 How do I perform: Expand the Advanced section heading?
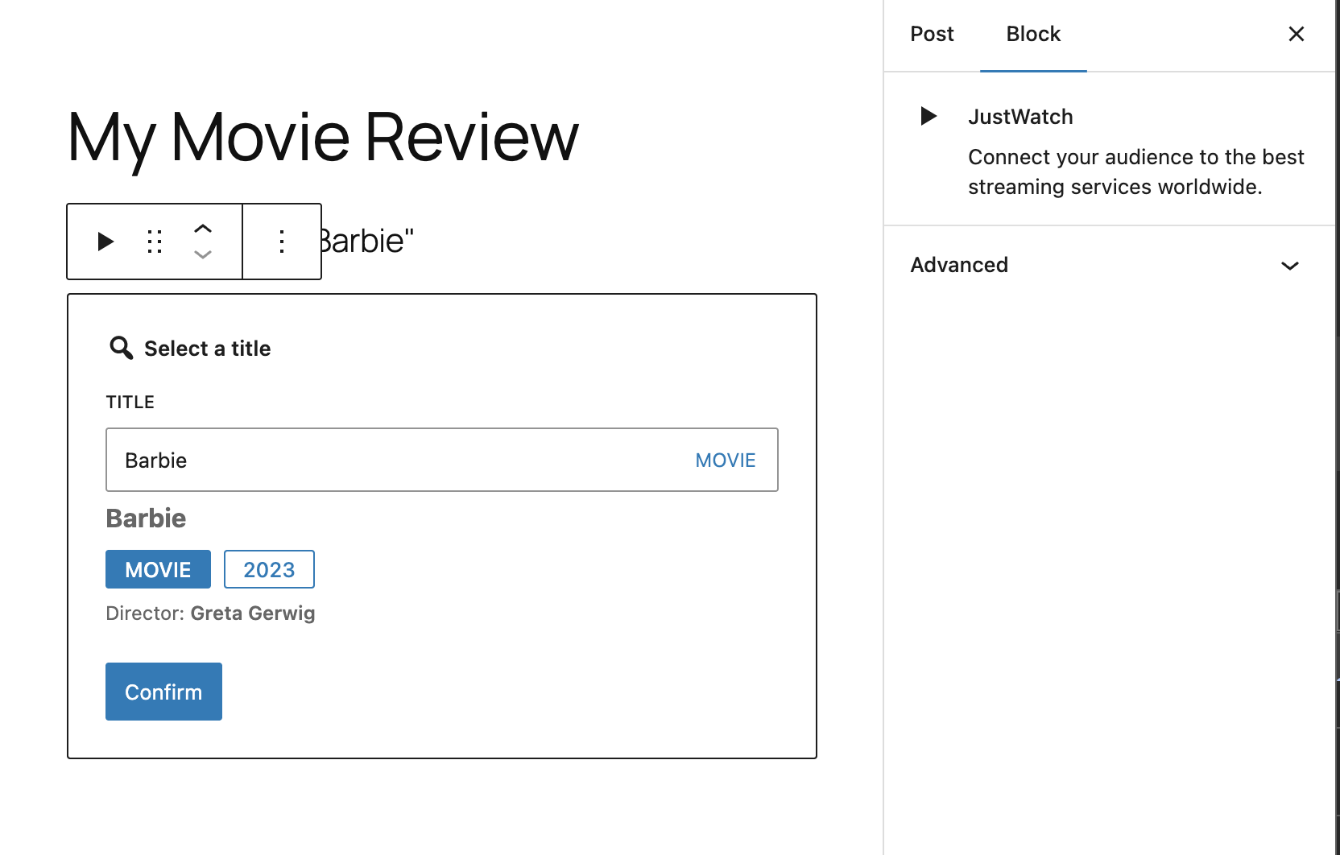tap(959, 265)
